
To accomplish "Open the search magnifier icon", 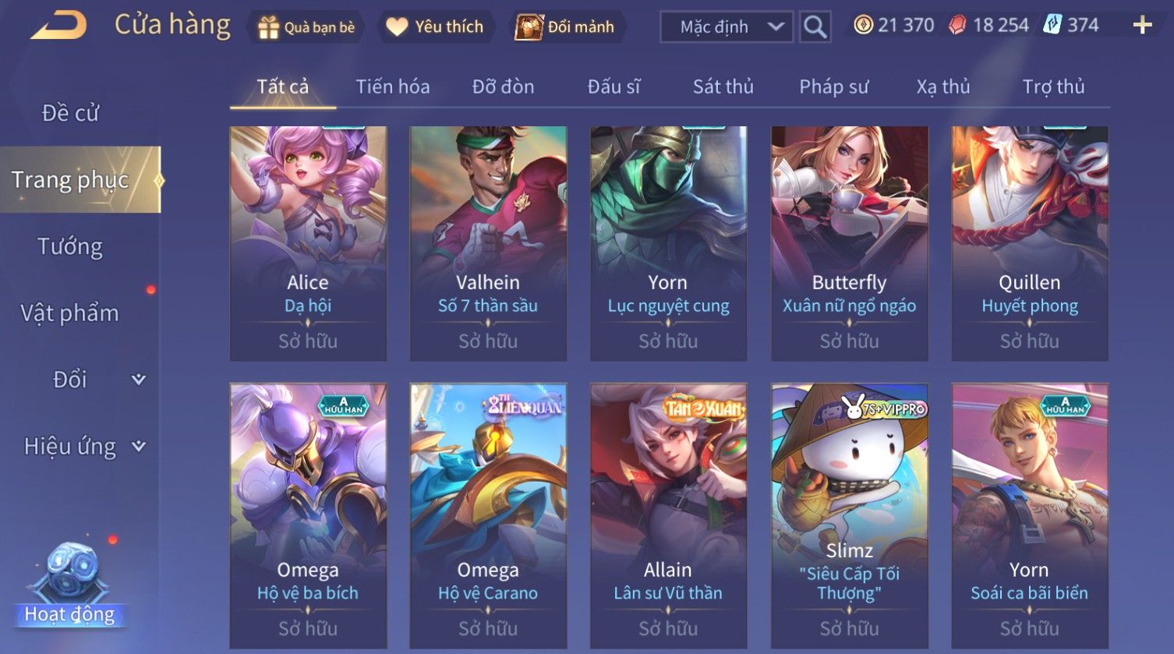I will (815, 27).
